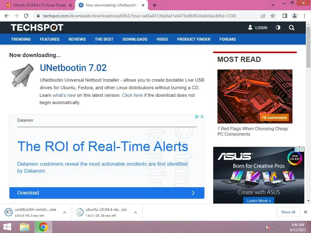Open tab search chevron in title bar
Viewport: 311px width, 233px height.
pos(273,5)
